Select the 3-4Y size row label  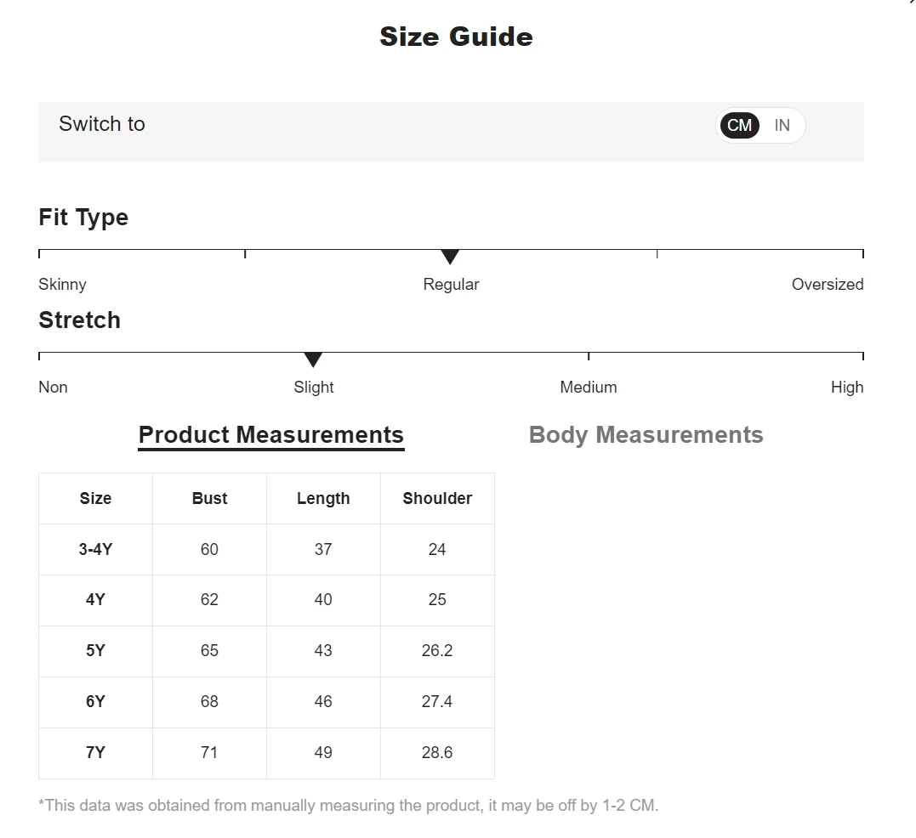tap(96, 549)
